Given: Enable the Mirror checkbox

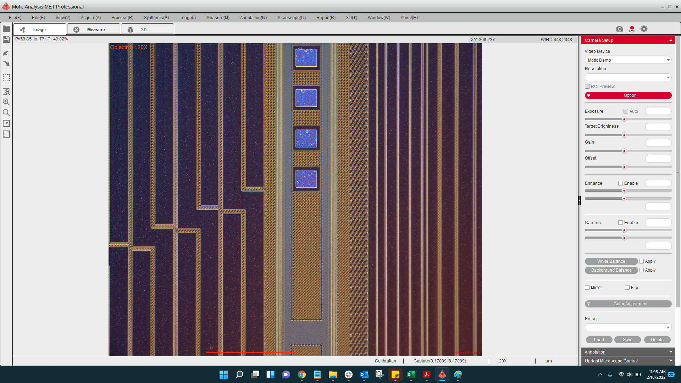Looking at the screenshot, I should 587,288.
